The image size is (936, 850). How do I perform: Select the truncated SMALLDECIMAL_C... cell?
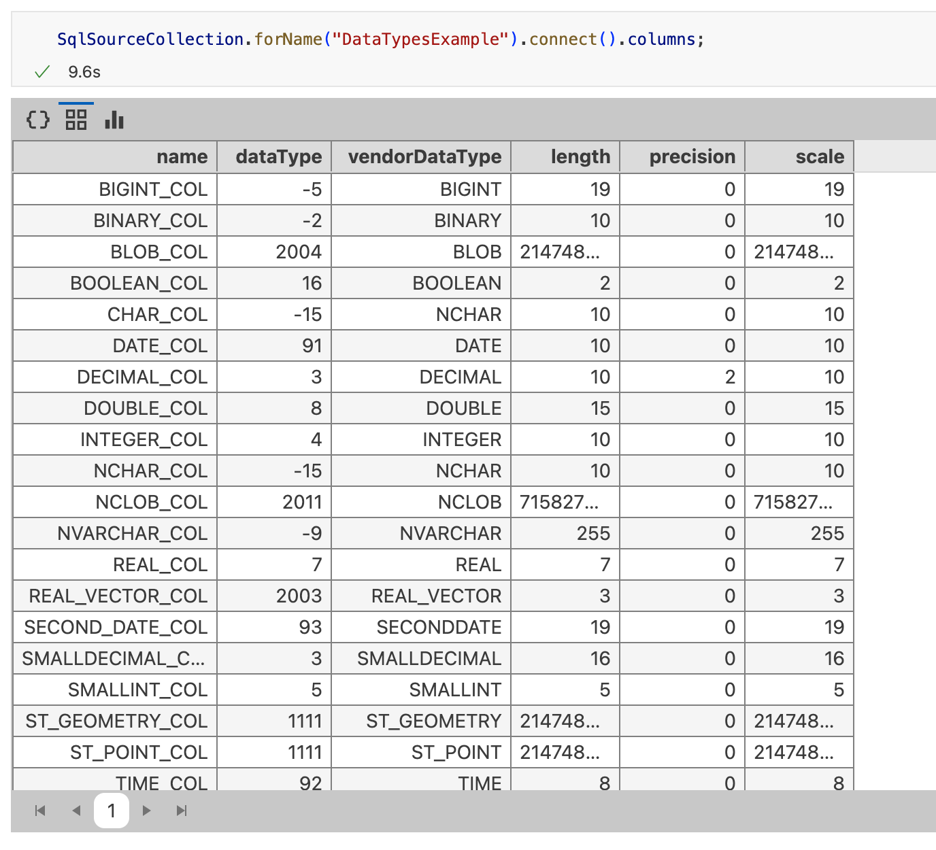pos(114,659)
